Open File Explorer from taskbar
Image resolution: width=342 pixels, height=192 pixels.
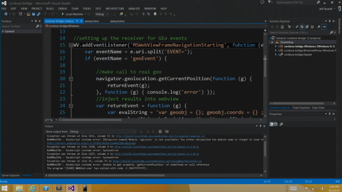[x=19, y=188]
